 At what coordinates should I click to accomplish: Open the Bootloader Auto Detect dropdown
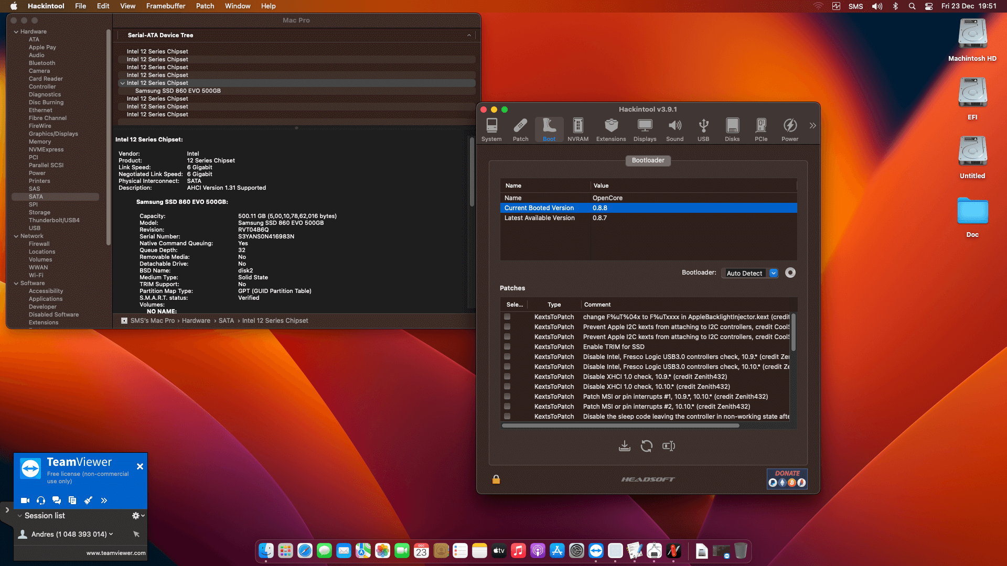point(750,273)
